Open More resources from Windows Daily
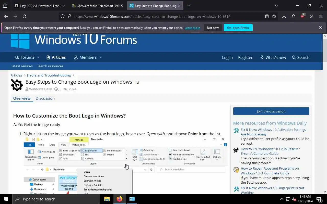The height and width of the screenshot is (204, 327). (270, 123)
